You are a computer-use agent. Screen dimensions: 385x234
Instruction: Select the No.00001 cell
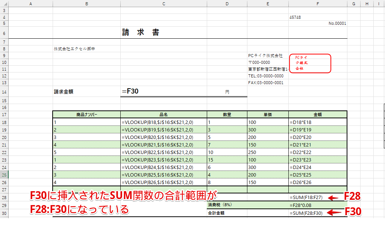click(318, 23)
